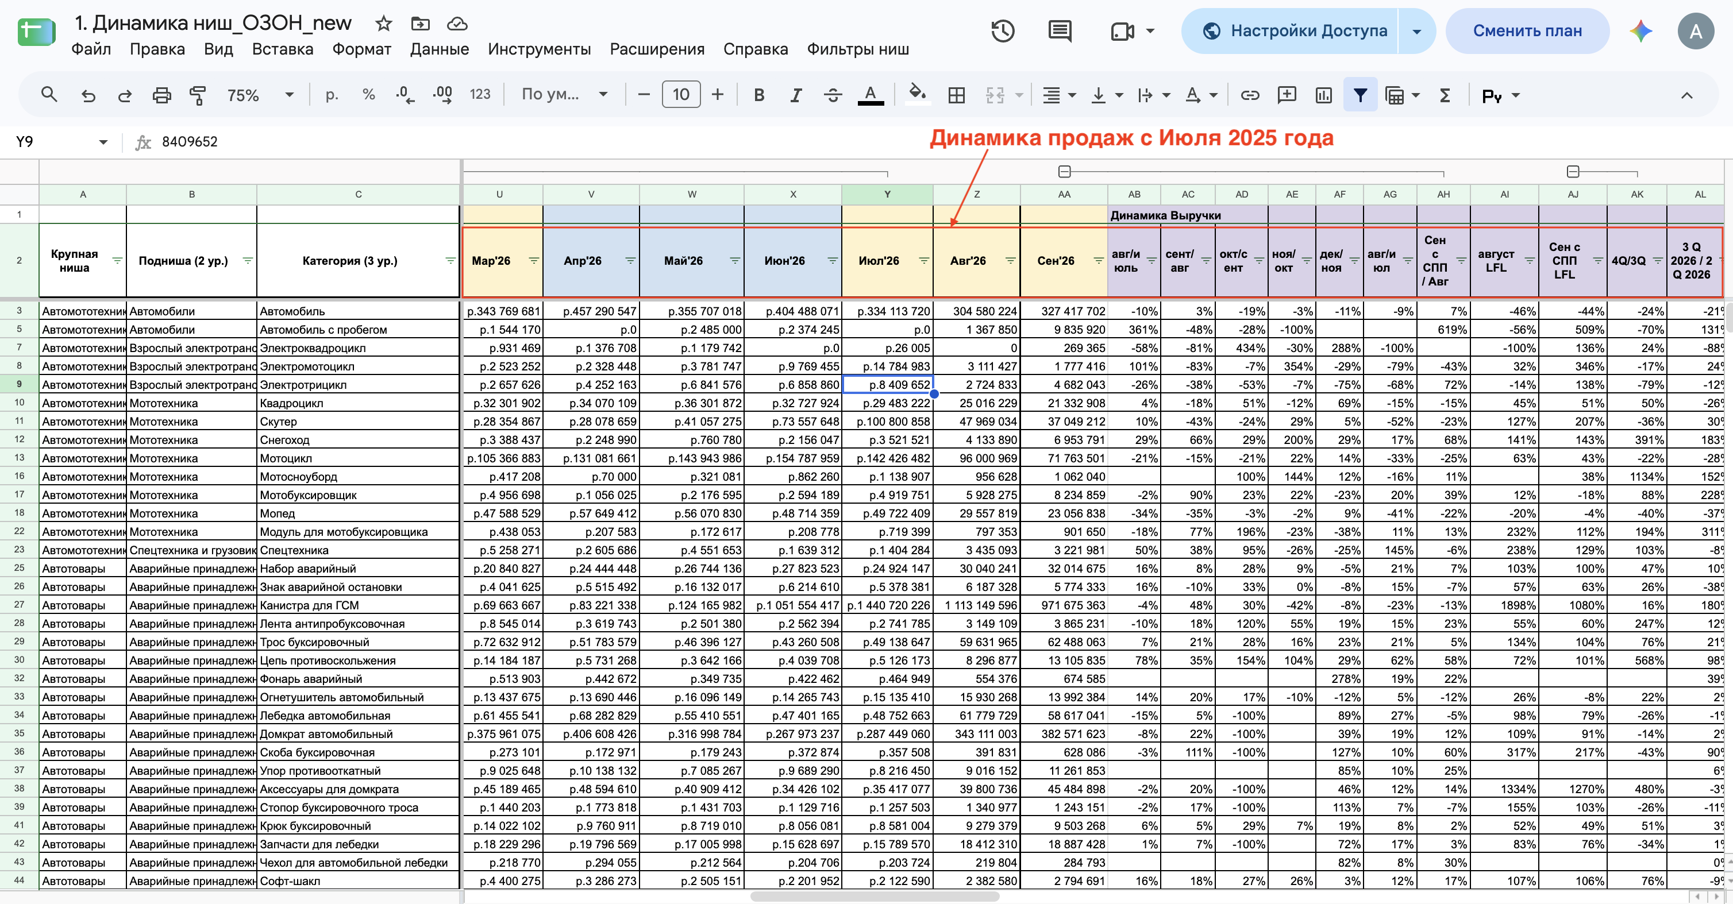Image resolution: width=1733 pixels, height=904 pixels.
Task: Open the horizontal align dropdown
Action: point(1059,95)
